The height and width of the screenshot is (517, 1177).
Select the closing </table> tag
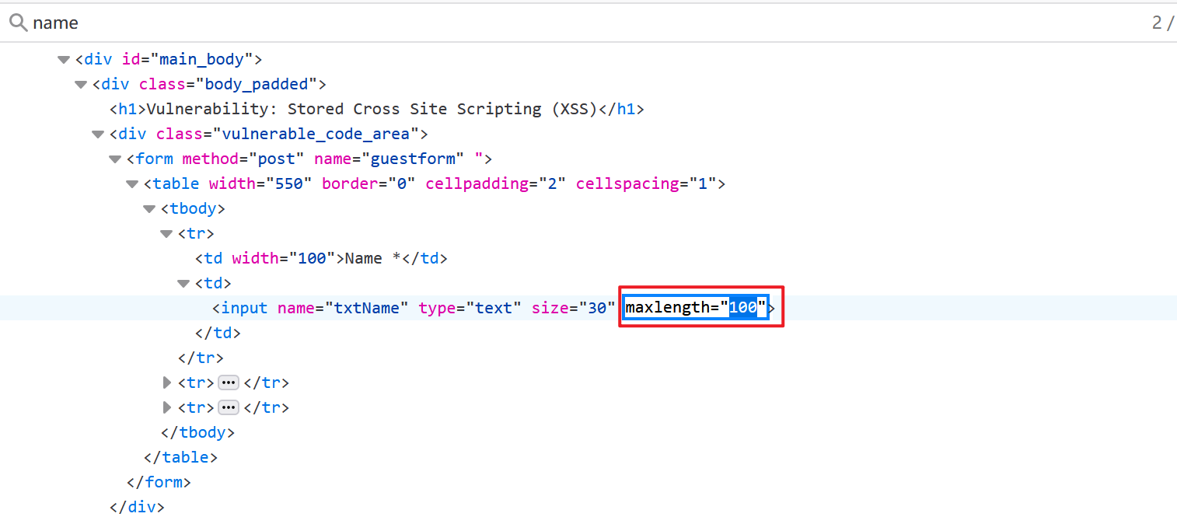click(180, 457)
